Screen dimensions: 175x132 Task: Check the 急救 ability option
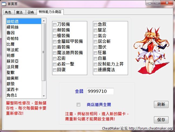click(95, 25)
